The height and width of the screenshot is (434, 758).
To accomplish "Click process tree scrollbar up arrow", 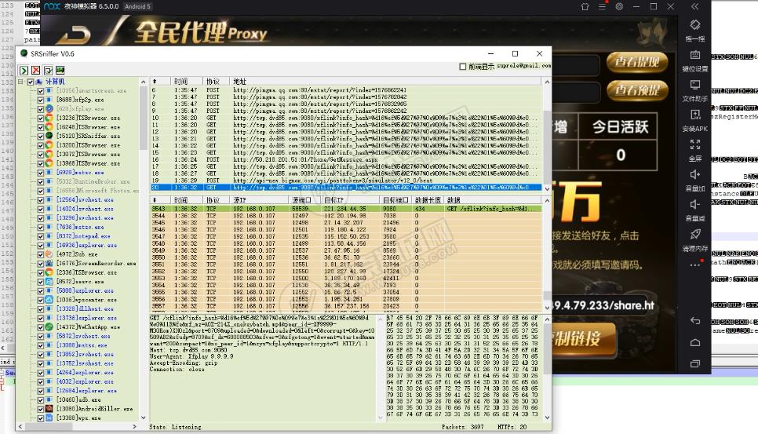I will 143,82.
